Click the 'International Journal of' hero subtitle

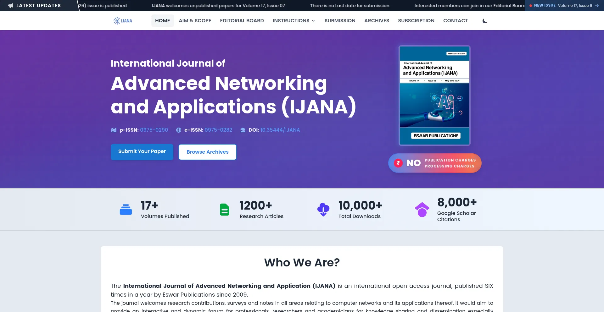click(x=168, y=63)
